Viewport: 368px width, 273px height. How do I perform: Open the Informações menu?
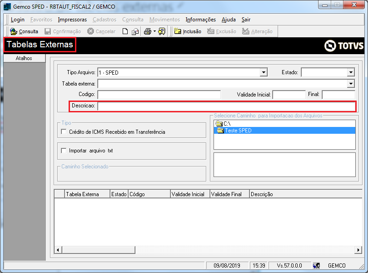201,20
